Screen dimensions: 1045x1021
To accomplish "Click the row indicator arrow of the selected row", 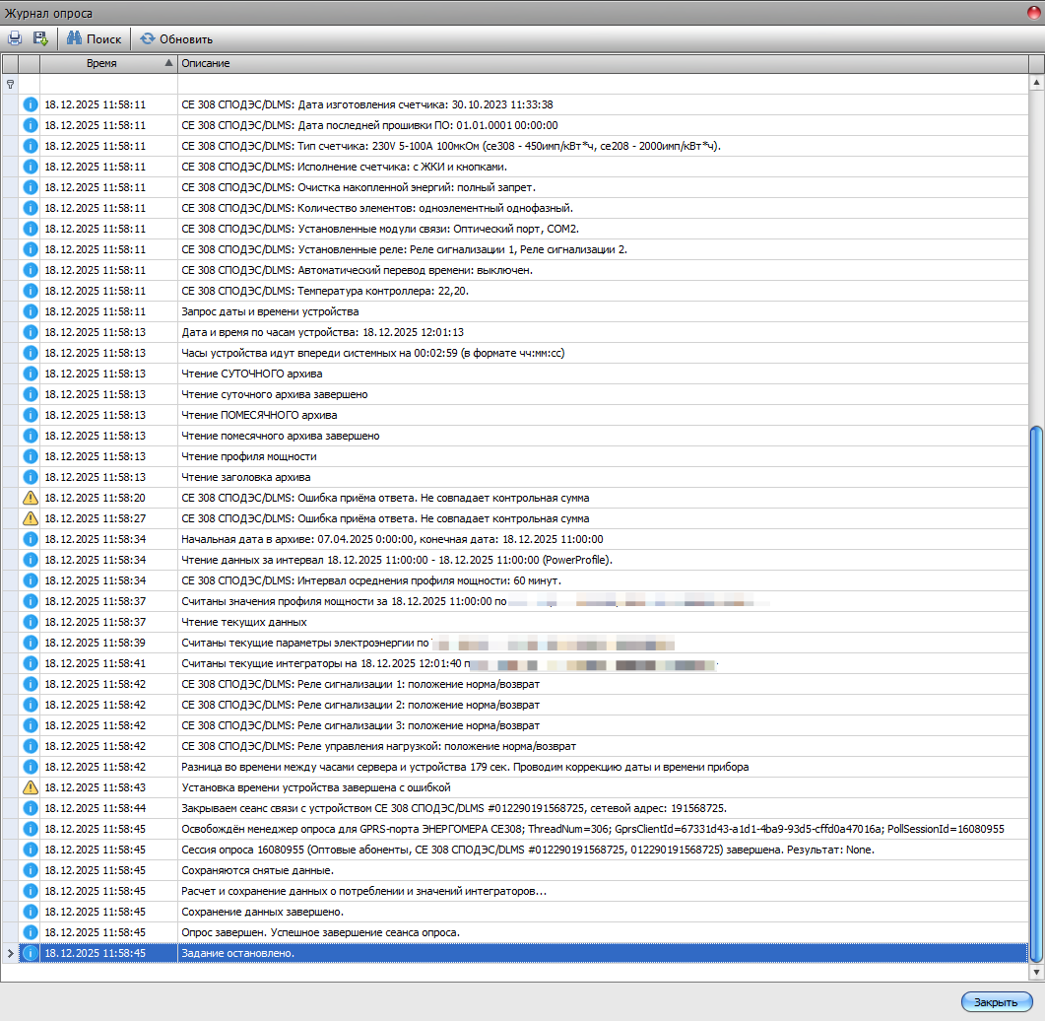I will coord(11,953).
